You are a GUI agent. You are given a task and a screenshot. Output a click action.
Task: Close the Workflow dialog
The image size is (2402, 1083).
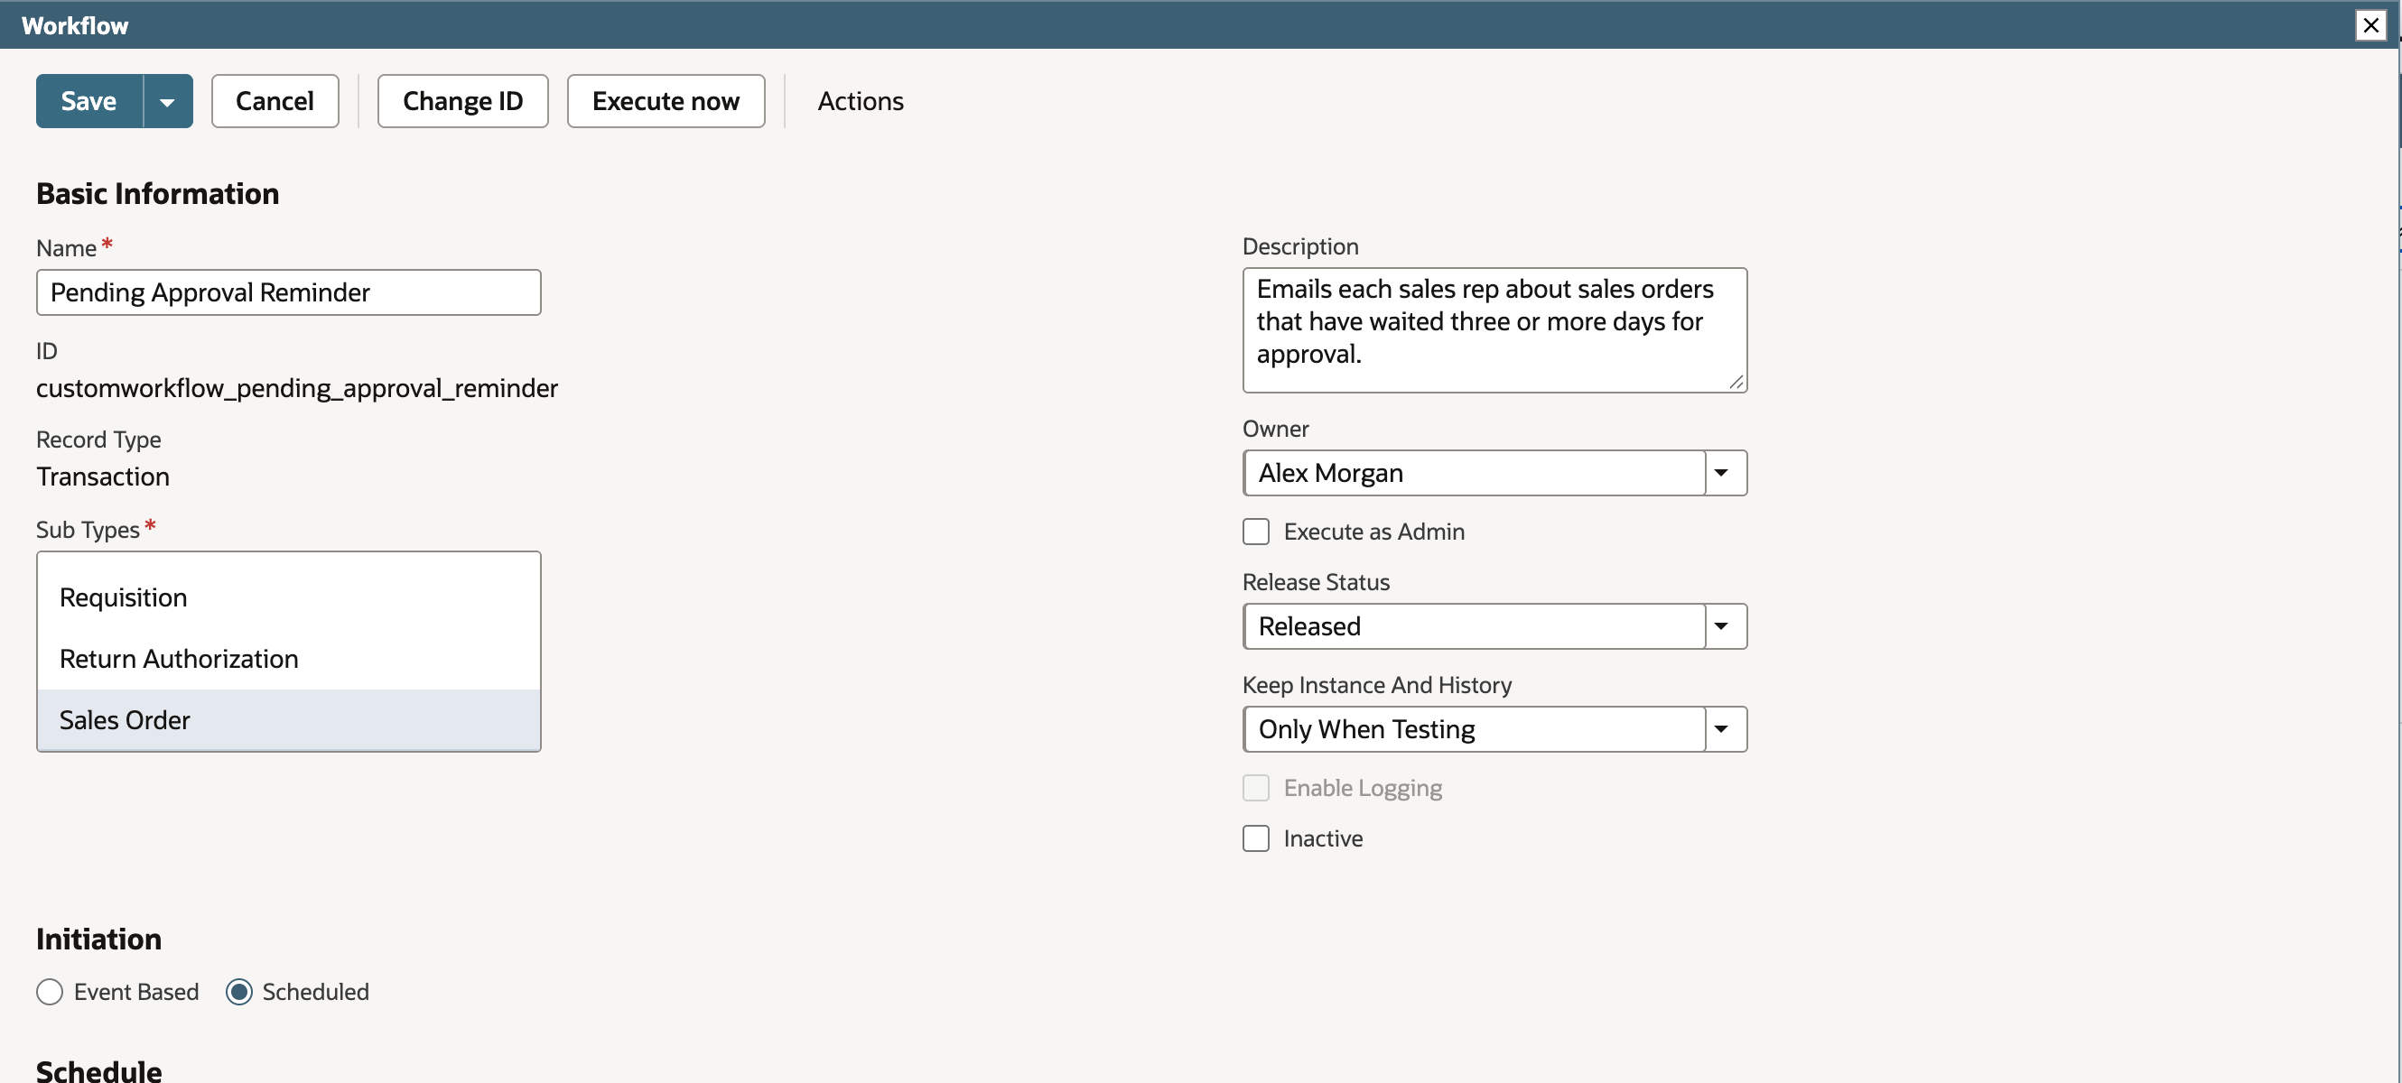click(2369, 25)
